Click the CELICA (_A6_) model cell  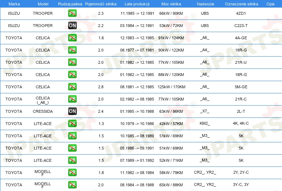tap(43, 100)
